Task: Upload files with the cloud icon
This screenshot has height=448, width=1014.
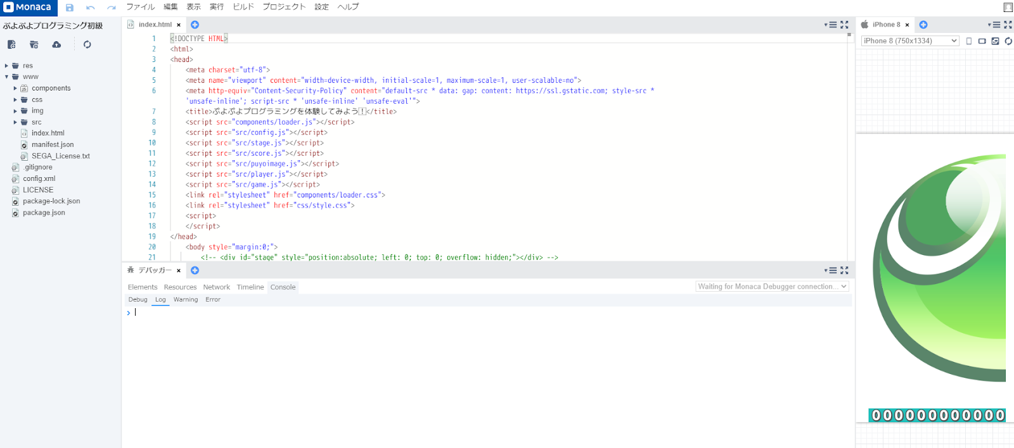Action: pos(56,44)
